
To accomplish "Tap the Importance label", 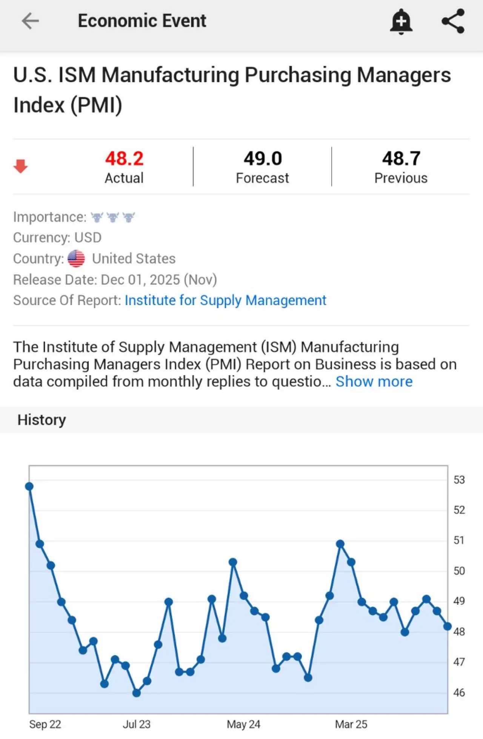I will pyautogui.click(x=50, y=218).
